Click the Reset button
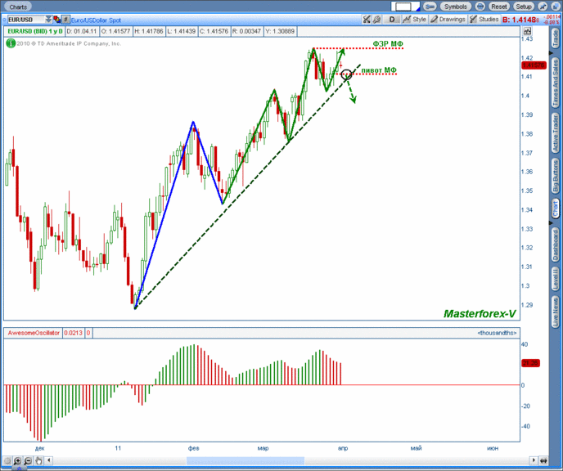This screenshot has height=471, width=563. [498, 7]
